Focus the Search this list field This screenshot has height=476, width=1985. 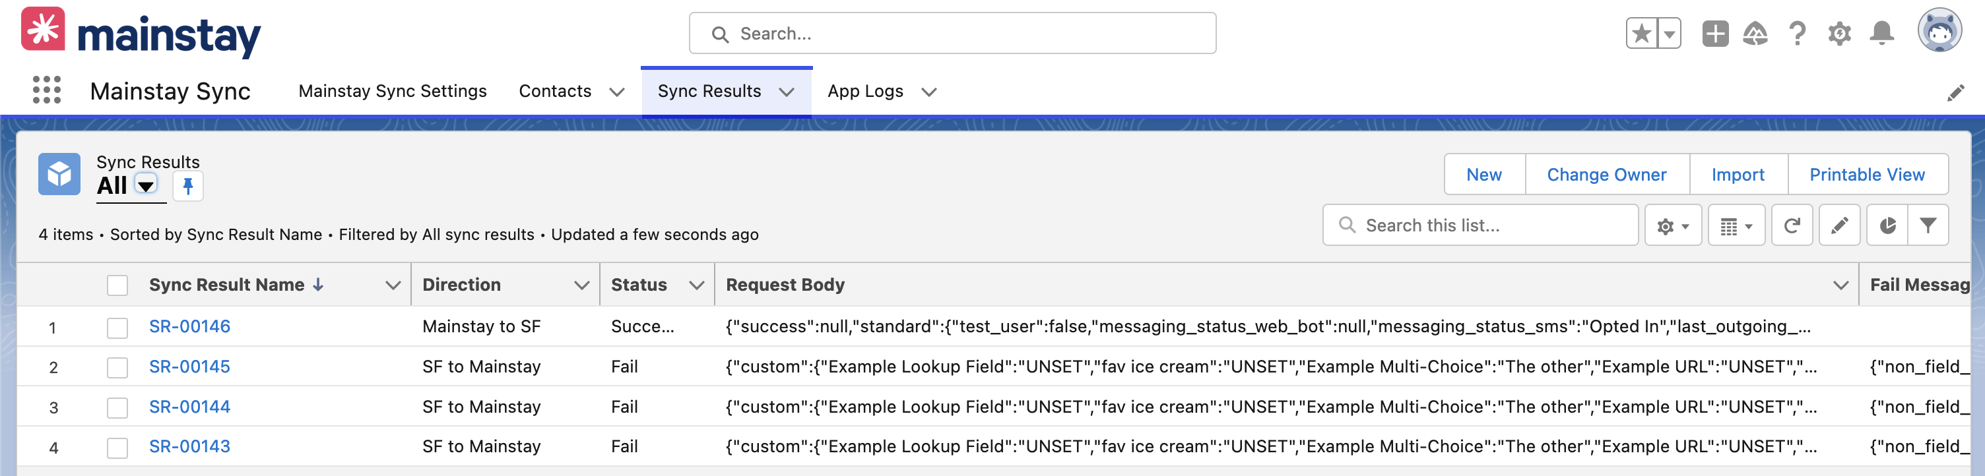1480,225
